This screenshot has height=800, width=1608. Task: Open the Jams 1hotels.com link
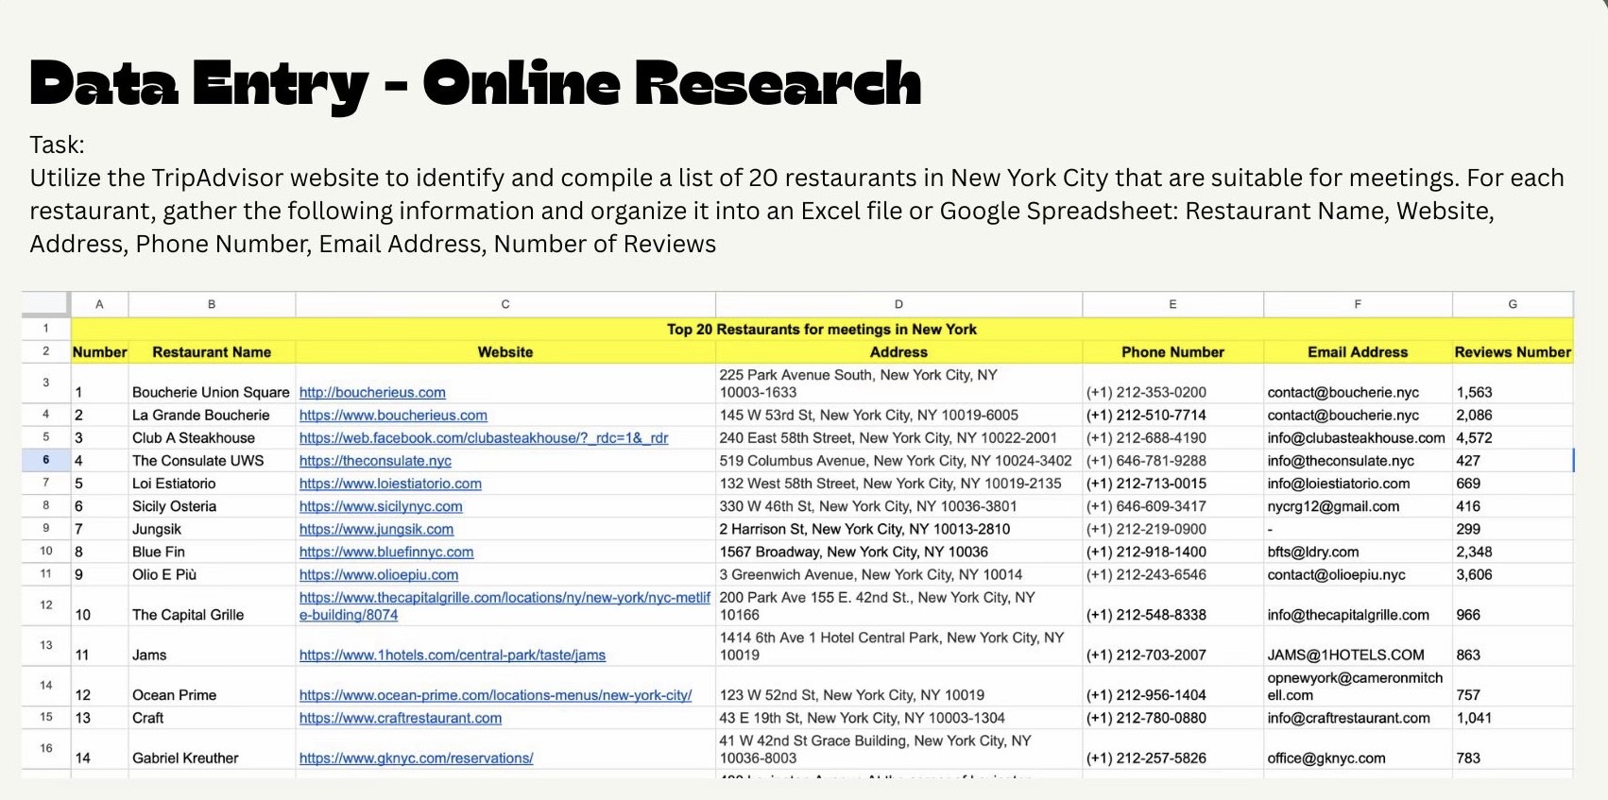(453, 655)
